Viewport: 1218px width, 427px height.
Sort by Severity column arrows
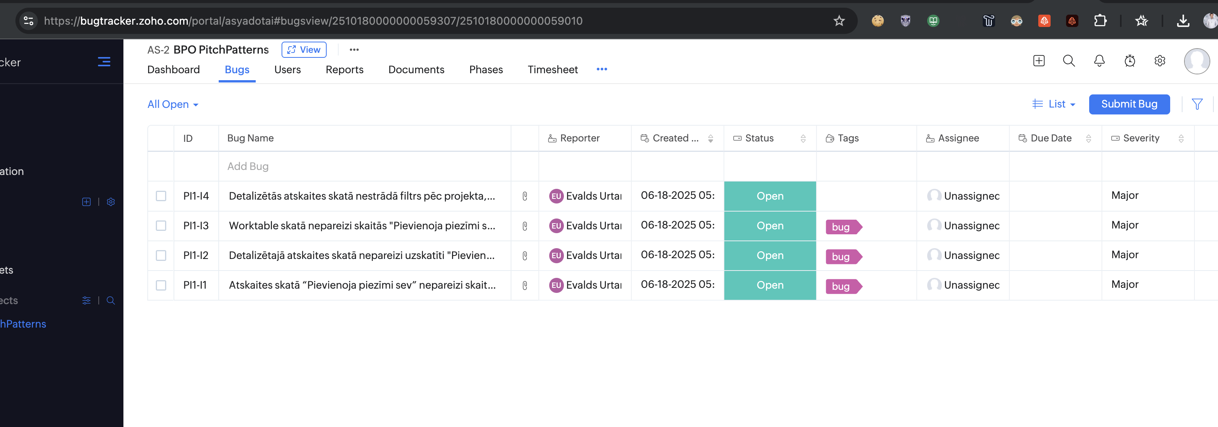[x=1181, y=138]
